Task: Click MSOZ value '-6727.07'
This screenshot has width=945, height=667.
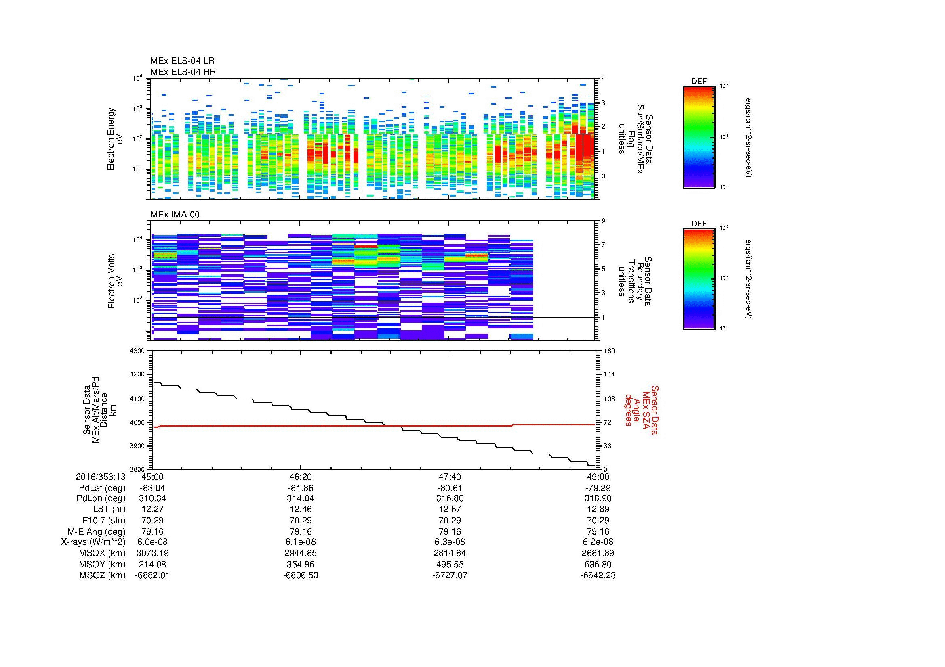Action: click(x=450, y=575)
